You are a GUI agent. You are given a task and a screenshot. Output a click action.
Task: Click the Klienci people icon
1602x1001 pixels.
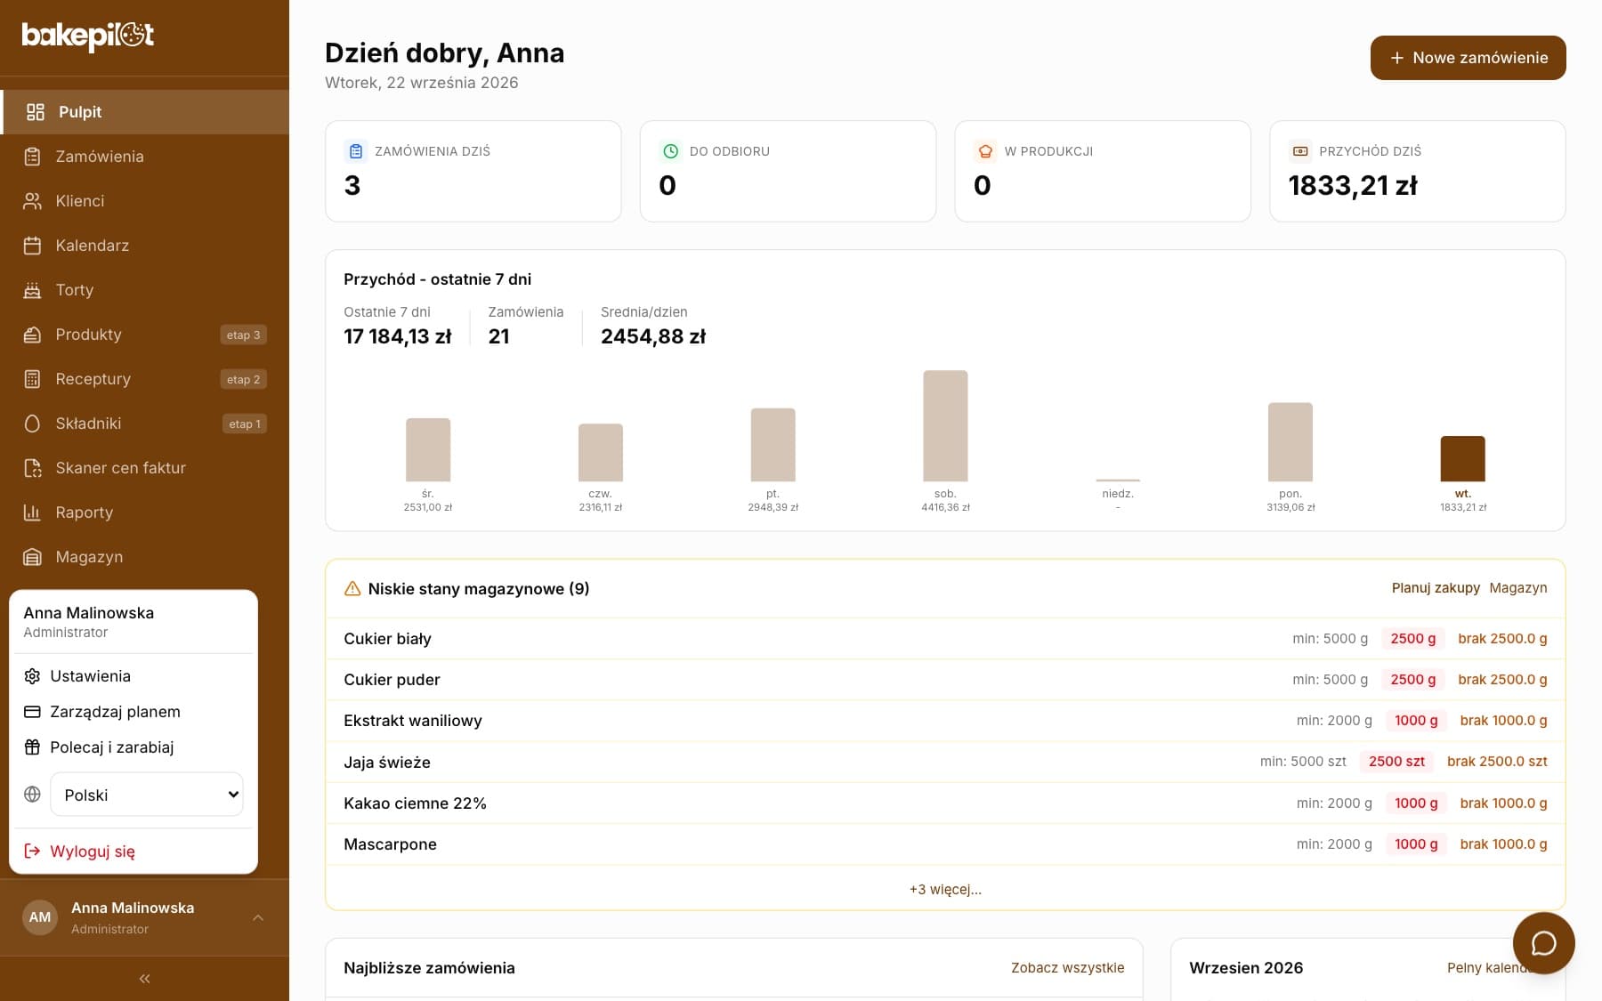pos(32,201)
